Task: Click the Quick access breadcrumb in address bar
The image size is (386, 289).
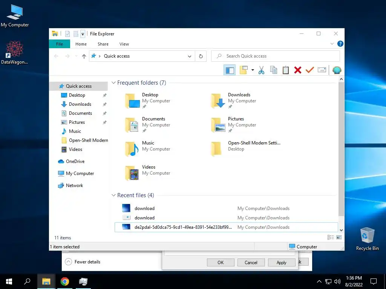Action: (117, 56)
